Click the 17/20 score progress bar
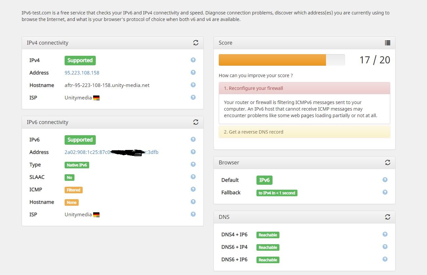427x275 pixels. (x=282, y=60)
